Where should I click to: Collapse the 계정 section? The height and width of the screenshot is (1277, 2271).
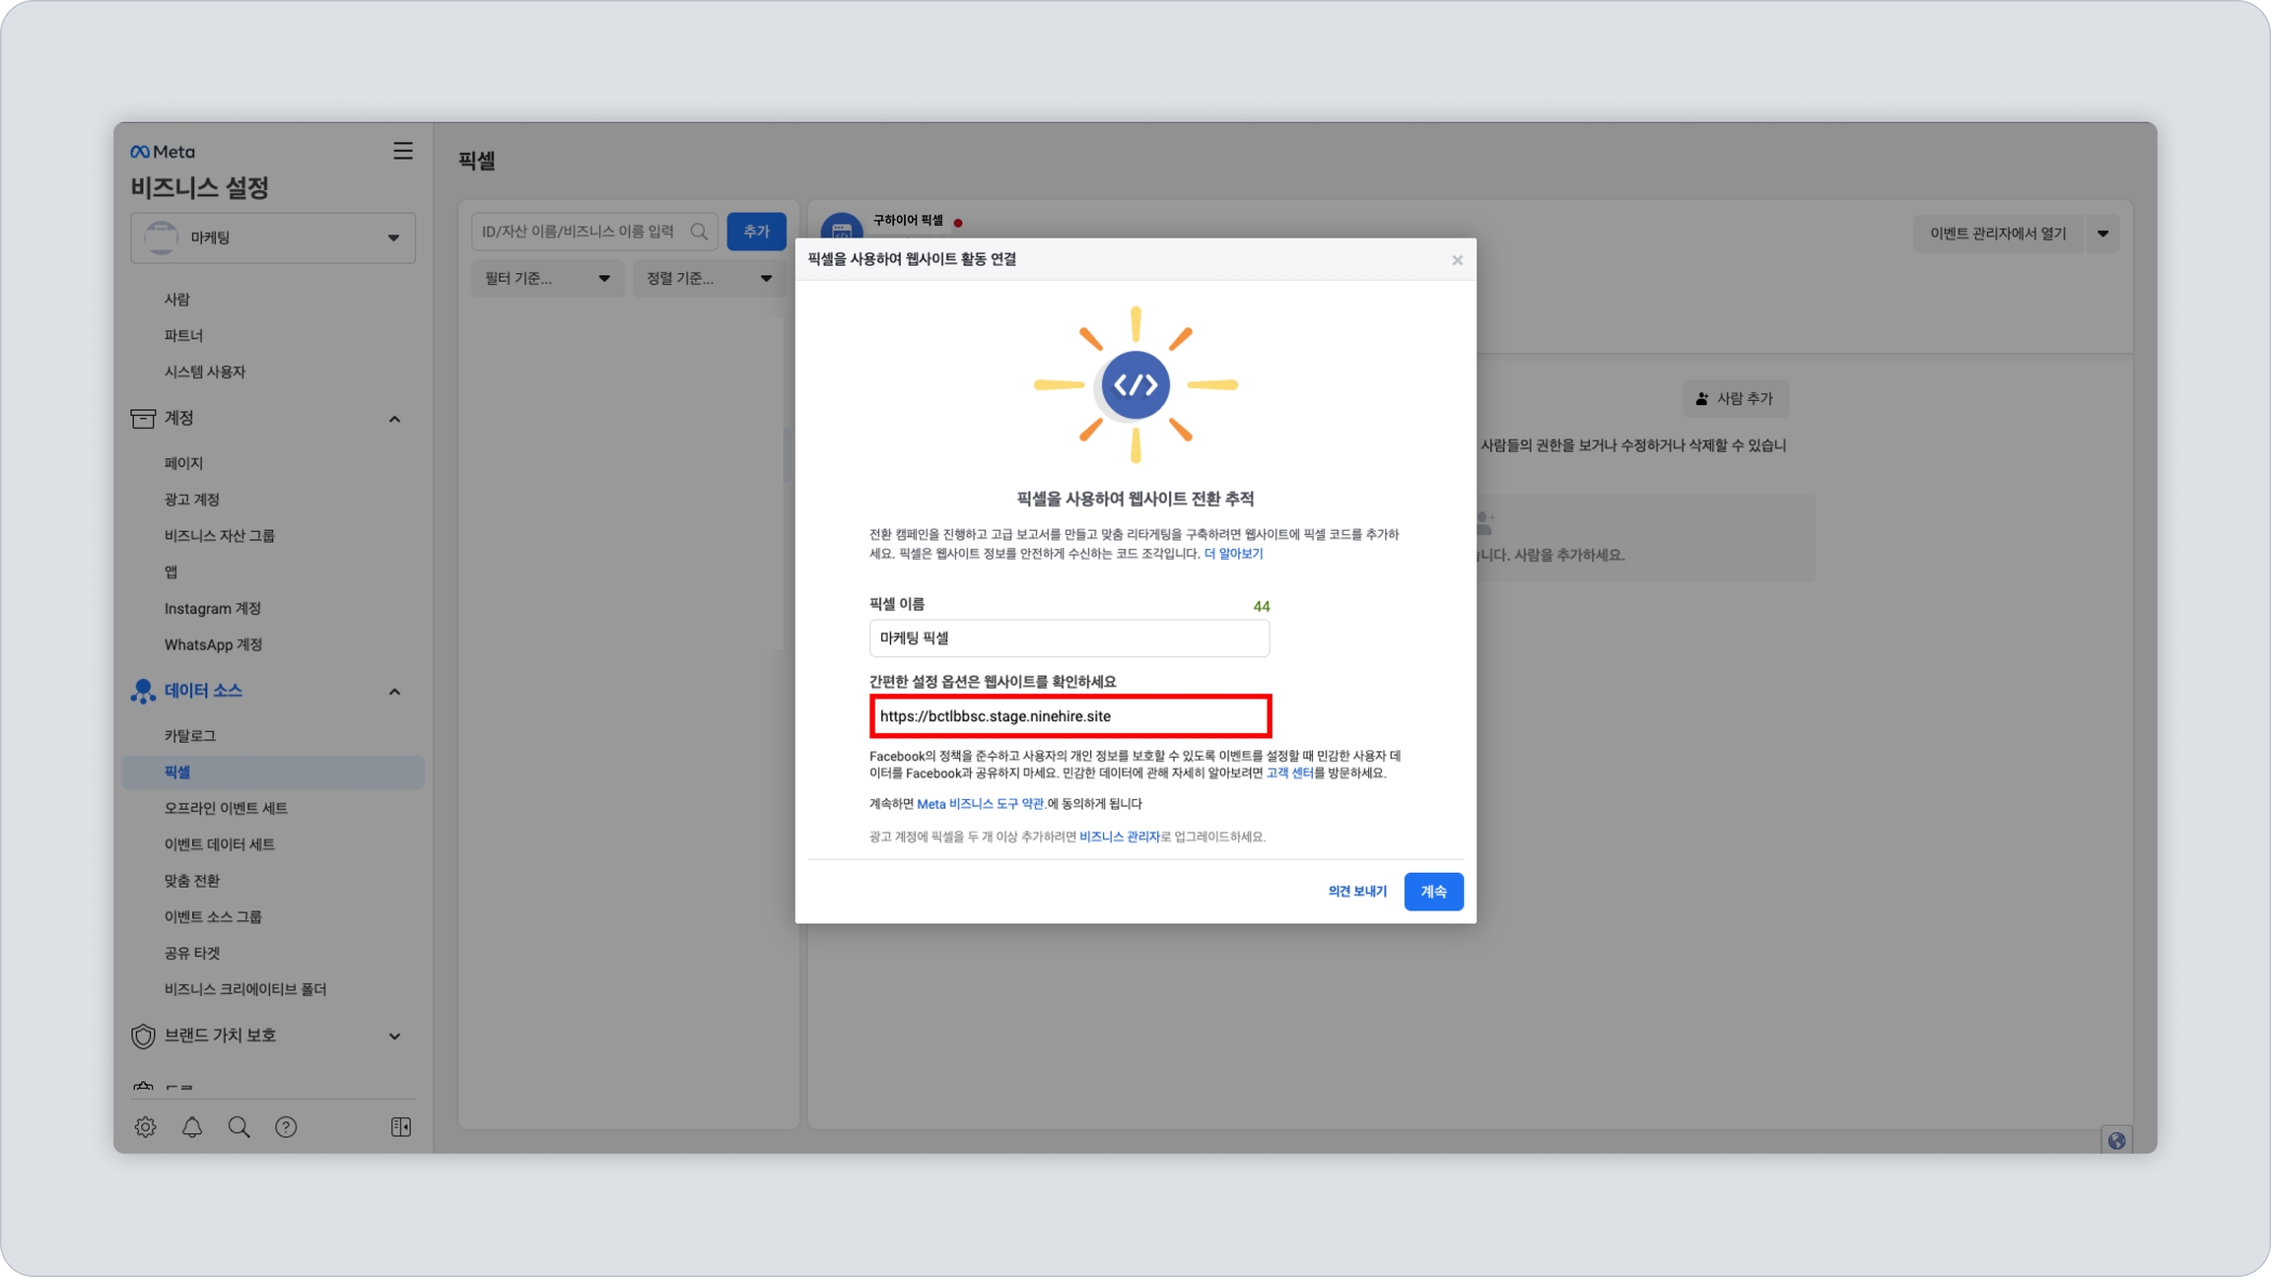click(x=394, y=419)
